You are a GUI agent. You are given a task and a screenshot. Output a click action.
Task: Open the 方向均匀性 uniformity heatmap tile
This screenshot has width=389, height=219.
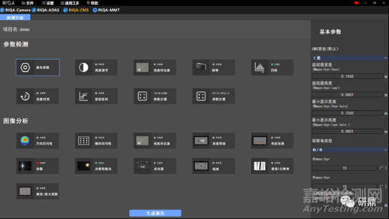38,141
